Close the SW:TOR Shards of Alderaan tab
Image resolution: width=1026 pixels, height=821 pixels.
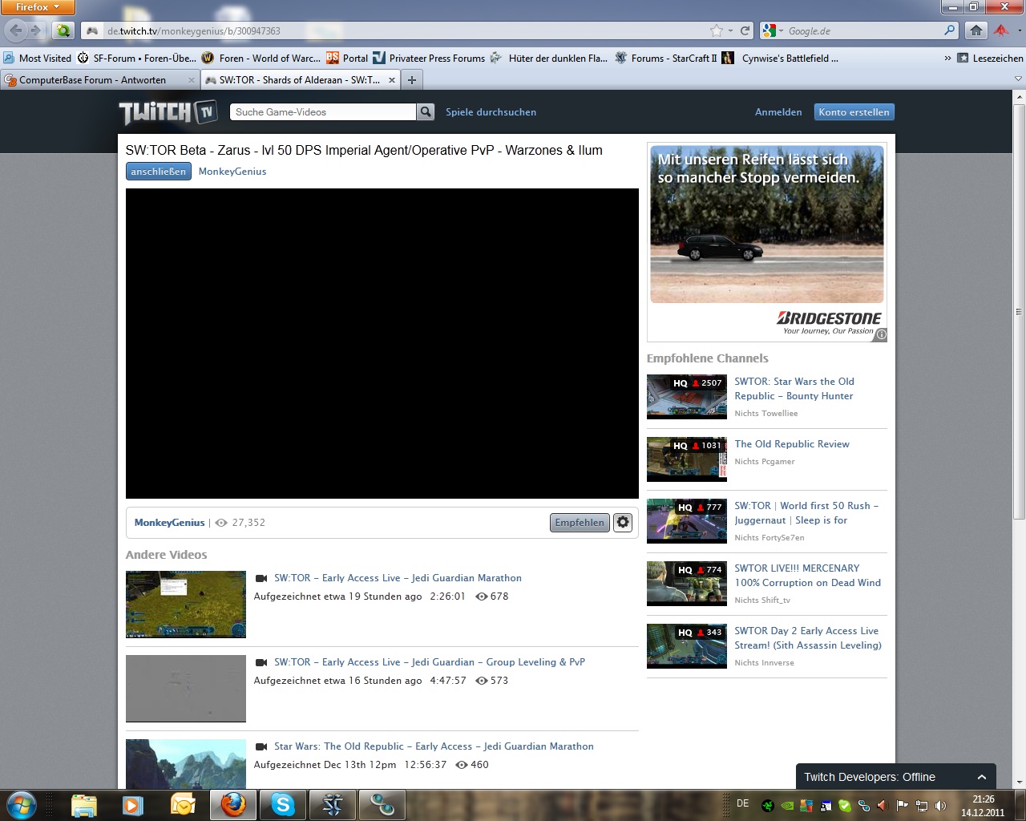[392, 80]
